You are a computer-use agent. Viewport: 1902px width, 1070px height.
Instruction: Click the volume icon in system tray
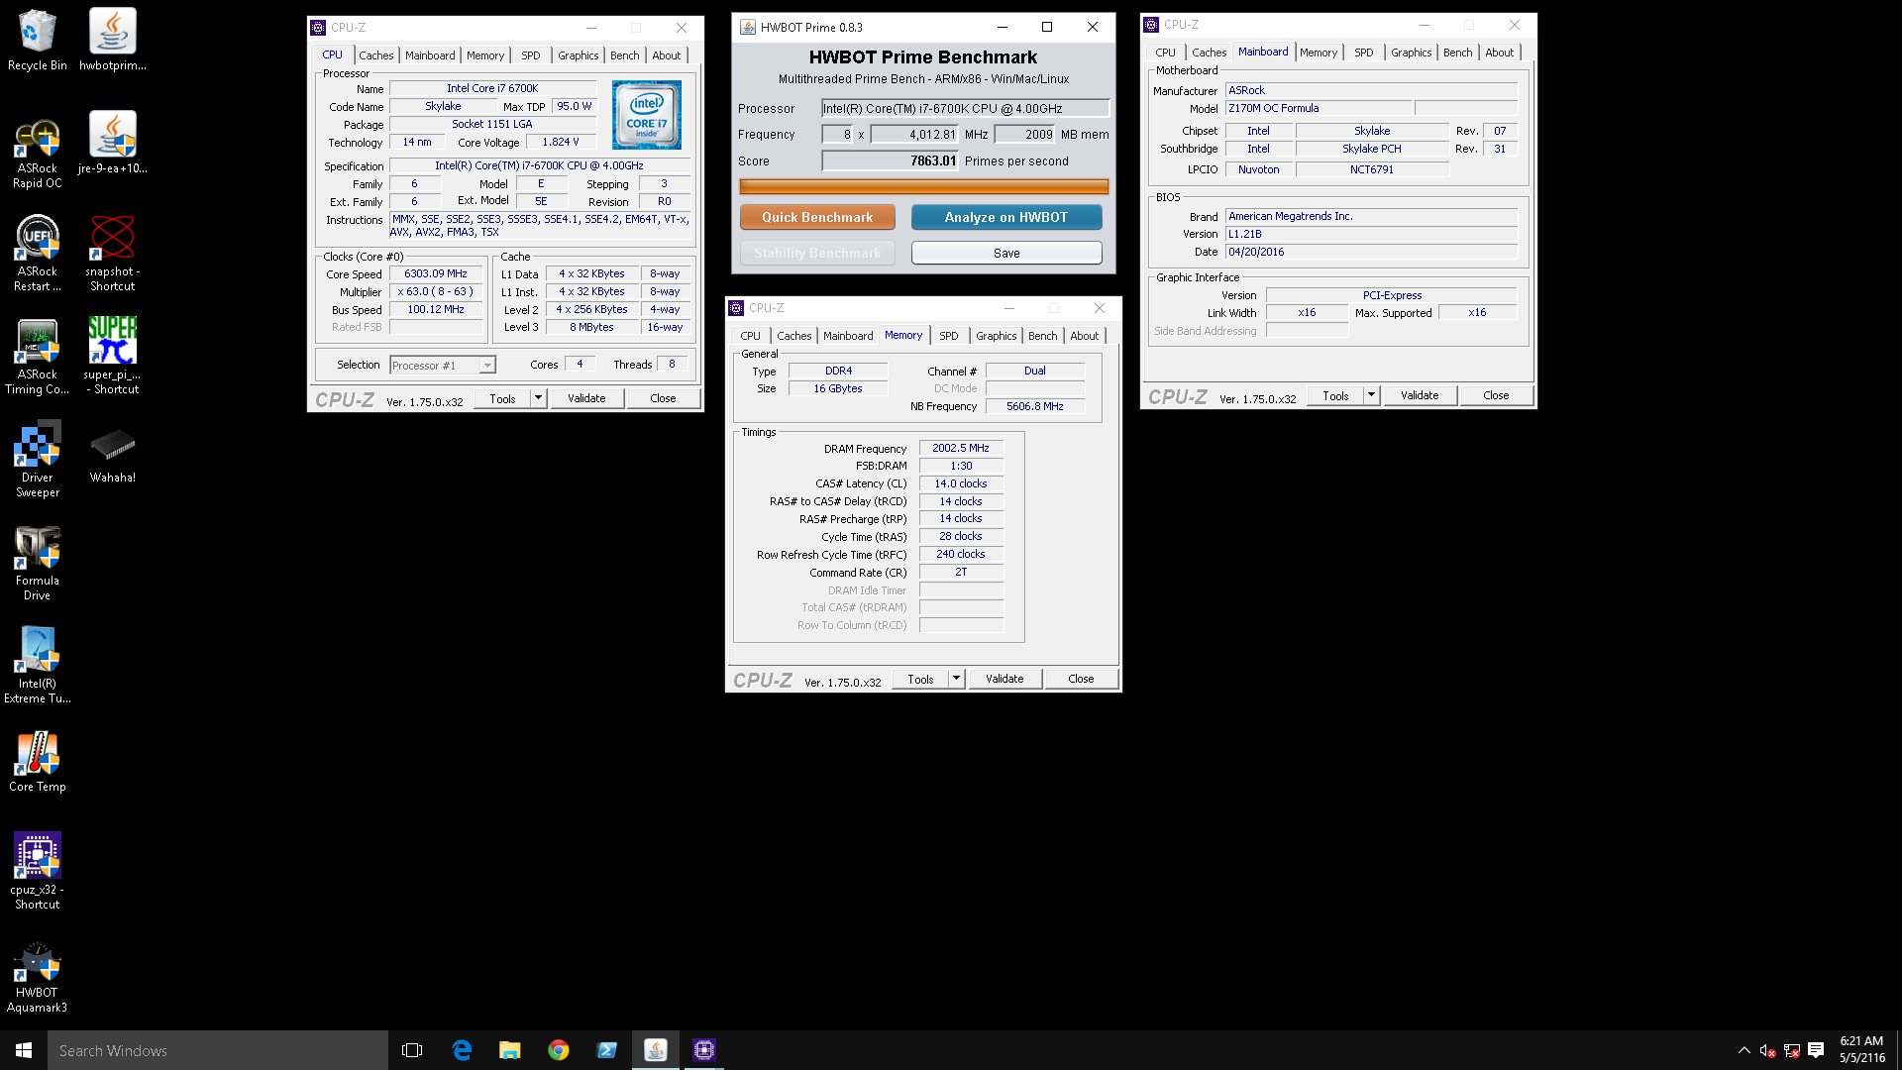pos(1767,1050)
